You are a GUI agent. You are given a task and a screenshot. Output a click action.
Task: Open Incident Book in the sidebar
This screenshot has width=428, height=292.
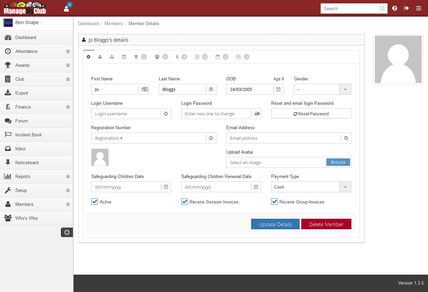pos(36,135)
